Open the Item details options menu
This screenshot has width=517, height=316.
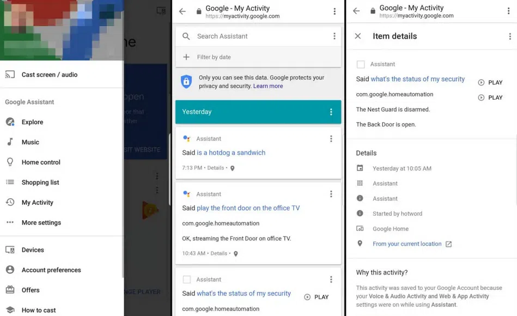tap(510, 36)
